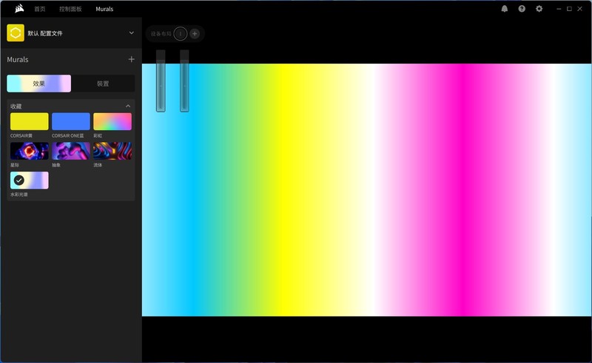592x363 pixels.
Task: Choose the 星际 mural thumbnail
Action: [x=30, y=151]
